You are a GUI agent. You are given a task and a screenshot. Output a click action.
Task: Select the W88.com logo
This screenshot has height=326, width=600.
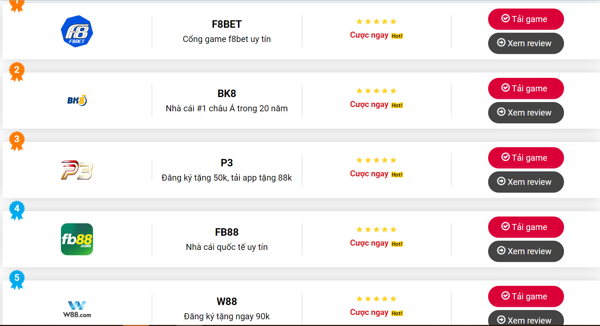click(x=77, y=309)
